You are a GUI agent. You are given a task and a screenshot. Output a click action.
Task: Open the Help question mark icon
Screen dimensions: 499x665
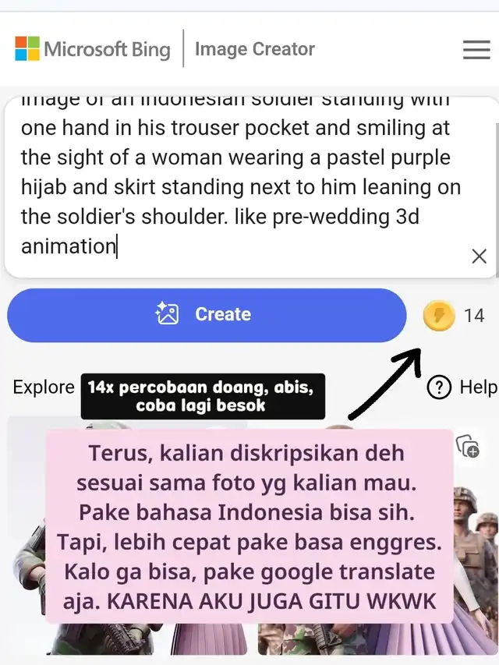[439, 387]
